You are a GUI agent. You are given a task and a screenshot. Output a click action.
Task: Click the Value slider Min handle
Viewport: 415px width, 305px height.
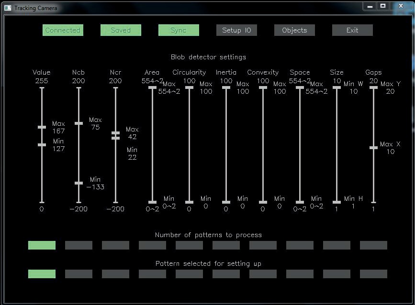[x=42, y=144]
